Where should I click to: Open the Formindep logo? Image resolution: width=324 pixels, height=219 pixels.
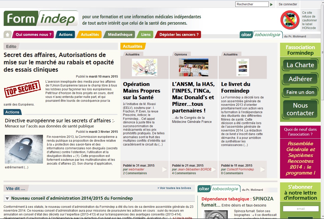point(41,18)
